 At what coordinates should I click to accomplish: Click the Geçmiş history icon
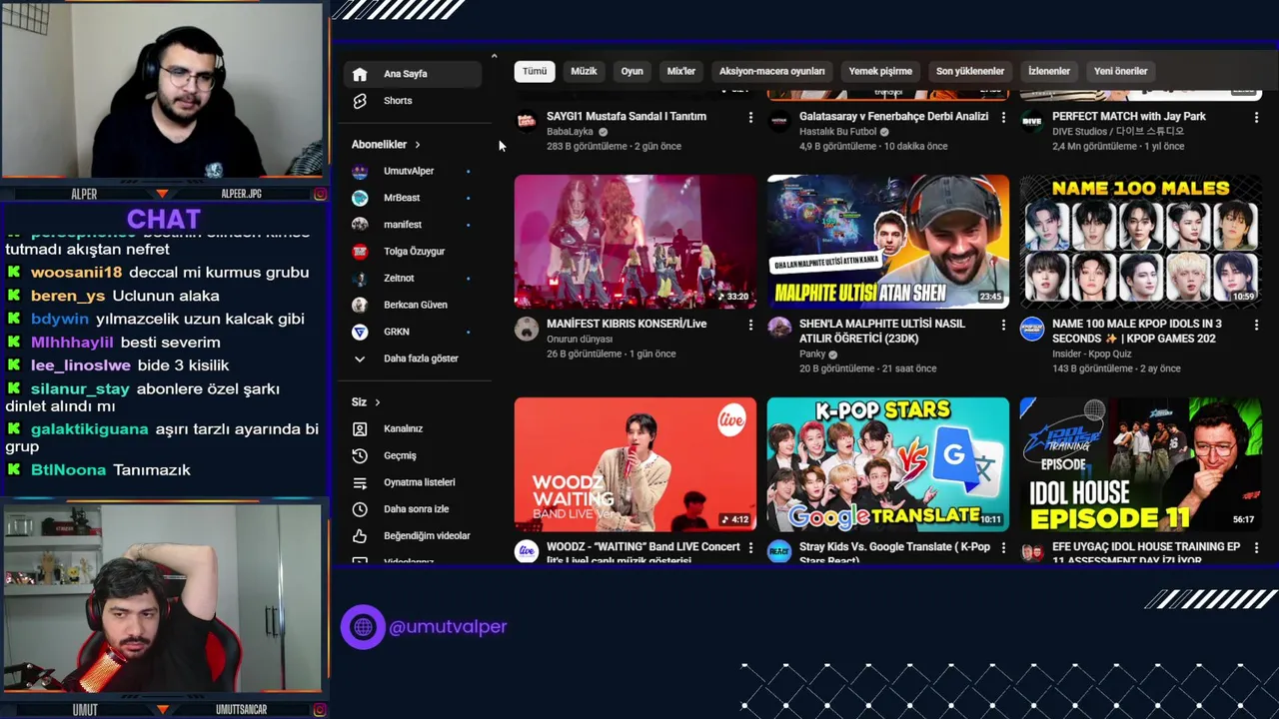pos(360,455)
